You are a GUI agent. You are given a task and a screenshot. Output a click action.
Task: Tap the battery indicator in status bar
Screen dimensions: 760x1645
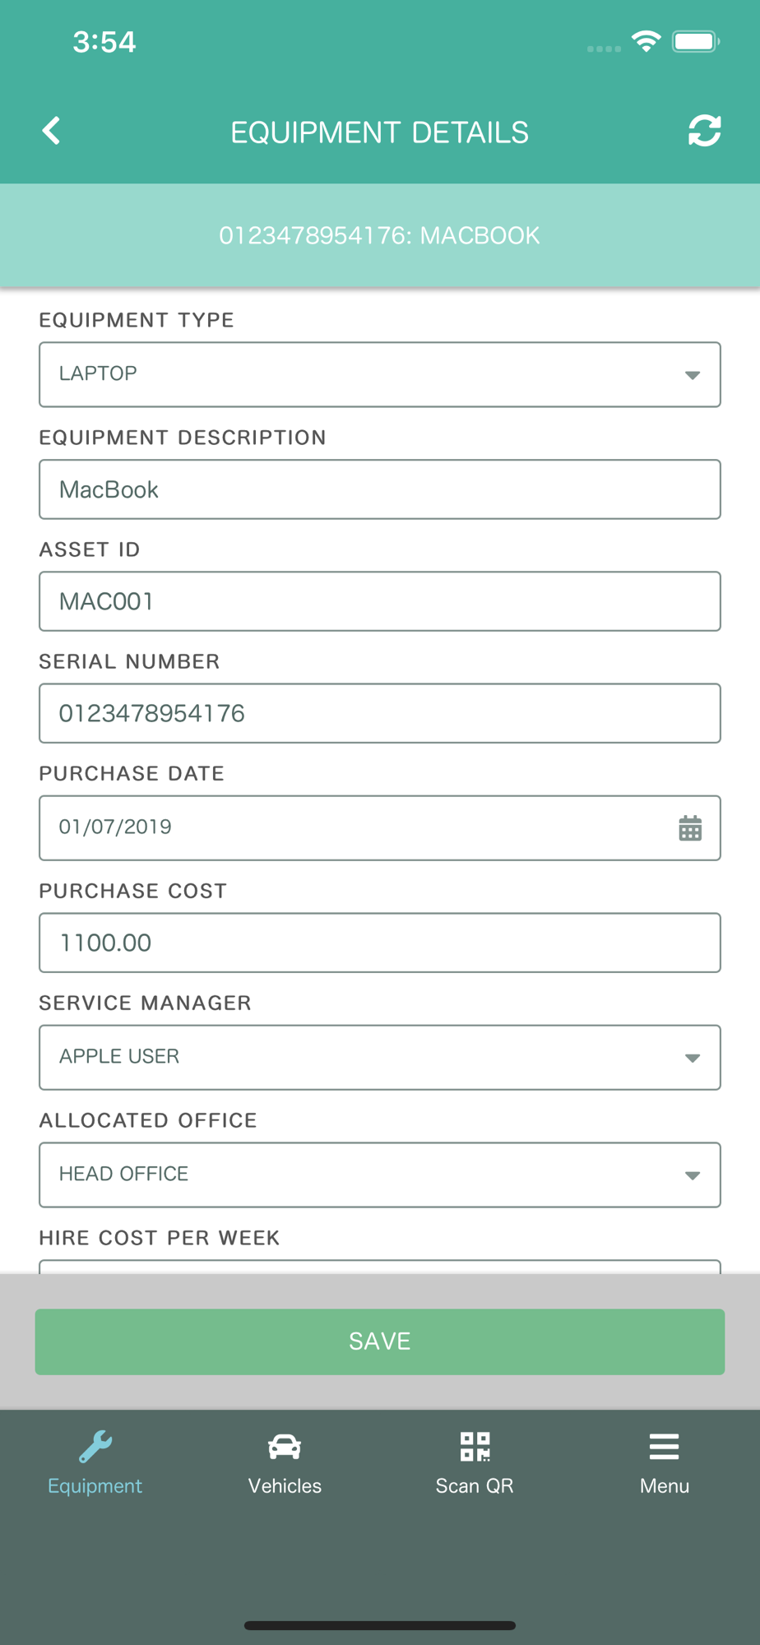click(696, 41)
